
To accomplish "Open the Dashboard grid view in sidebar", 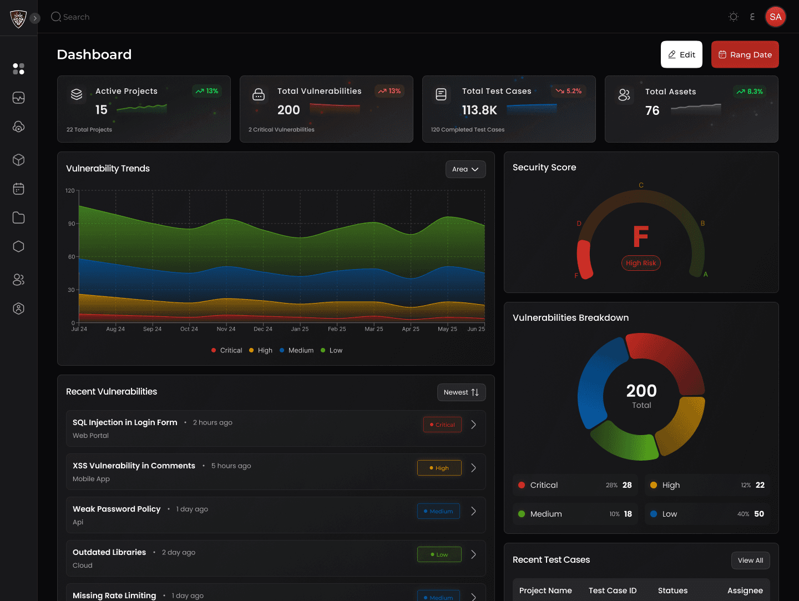I will (x=18, y=69).
